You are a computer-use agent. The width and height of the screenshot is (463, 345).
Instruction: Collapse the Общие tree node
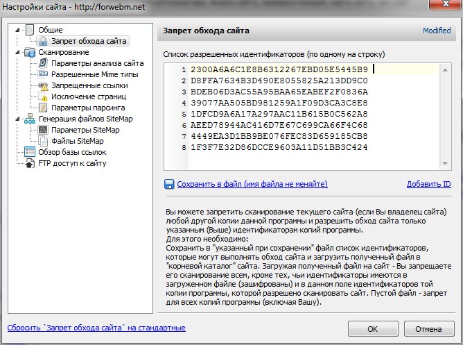tap(18, 31)
